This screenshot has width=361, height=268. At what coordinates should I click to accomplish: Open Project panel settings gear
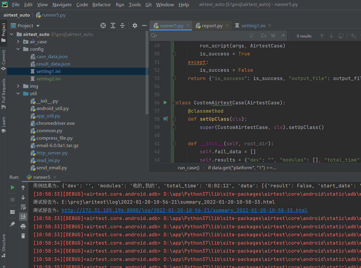[x=135, y=25]
